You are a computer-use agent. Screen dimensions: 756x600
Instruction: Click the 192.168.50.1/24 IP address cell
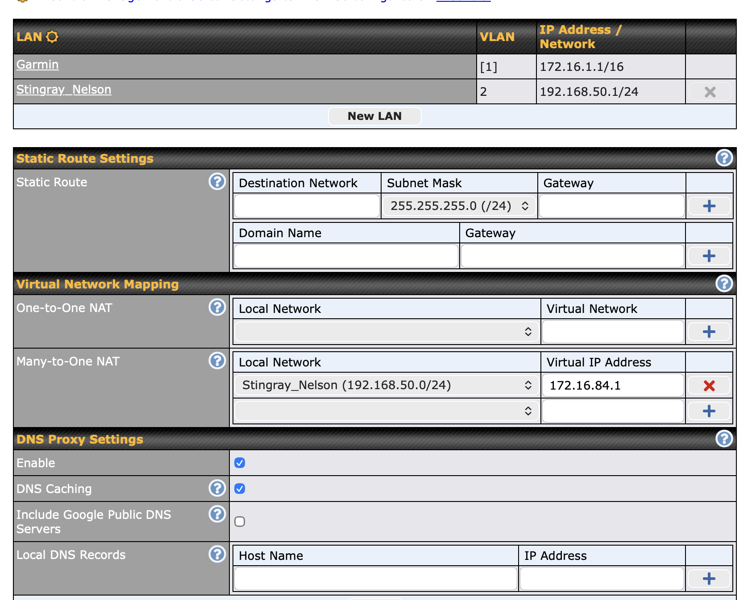pos(611,92)
